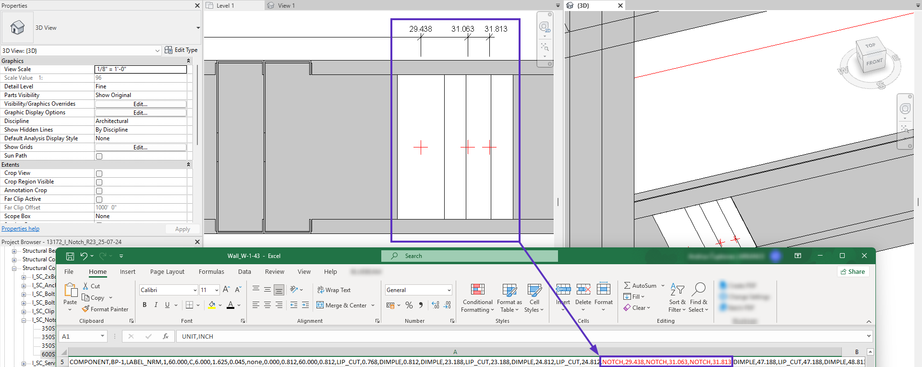The height and width of the screenshot is (367, 922).
Task: Click the Merge & Center icon
Action: click(x=320, y=305)
